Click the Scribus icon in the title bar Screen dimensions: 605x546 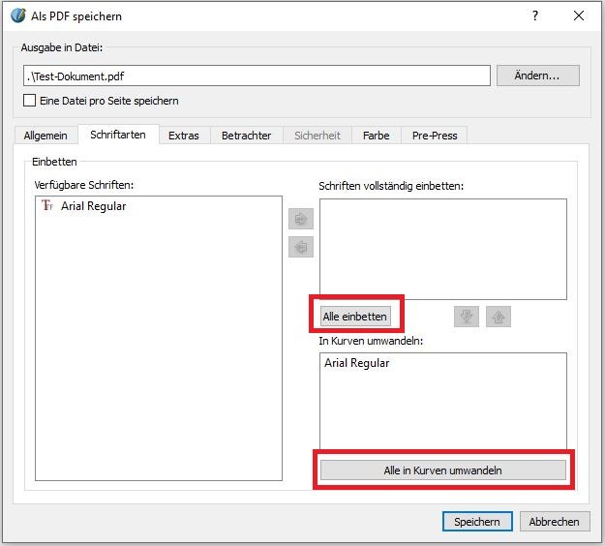coord(17,16)
